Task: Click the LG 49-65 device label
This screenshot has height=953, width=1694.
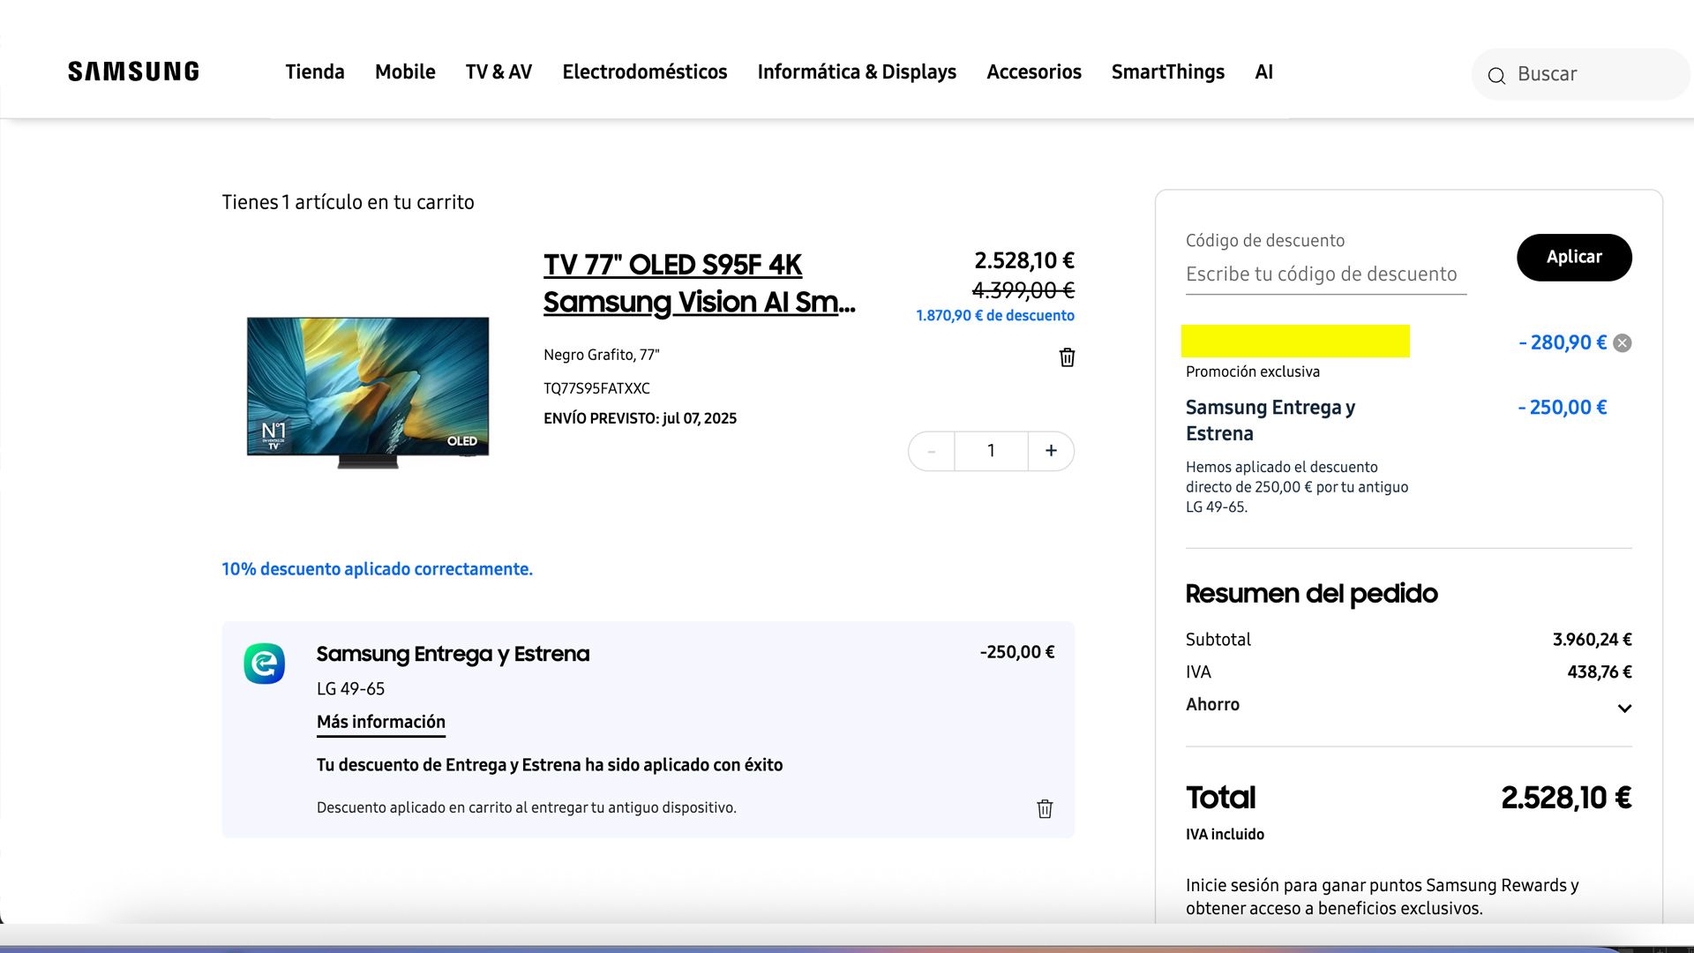Action: pos(350,688)
